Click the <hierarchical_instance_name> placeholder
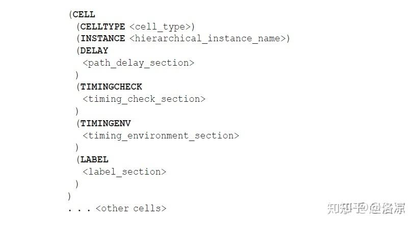The height and width of the screenshot is (225, 416). click(x=207, y=38)
